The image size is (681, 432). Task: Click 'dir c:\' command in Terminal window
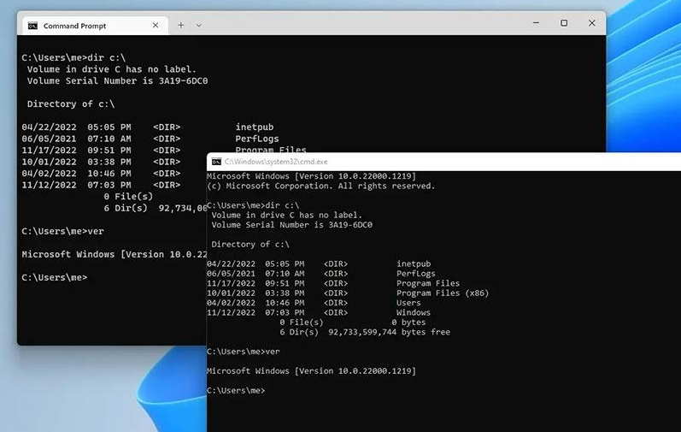(x=107, y=58)
